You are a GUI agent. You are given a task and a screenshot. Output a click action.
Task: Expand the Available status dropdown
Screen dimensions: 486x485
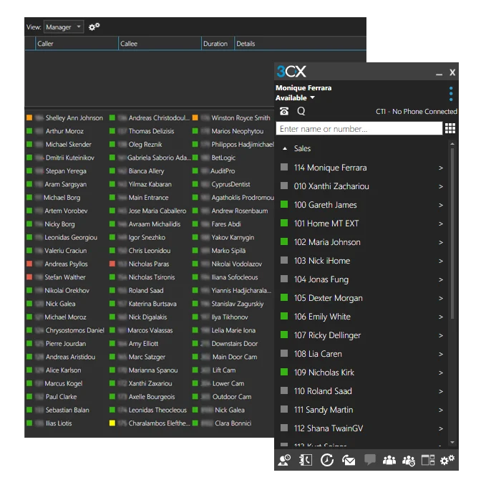312,98
